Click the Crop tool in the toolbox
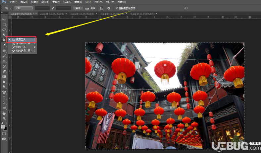 [4, 40]
